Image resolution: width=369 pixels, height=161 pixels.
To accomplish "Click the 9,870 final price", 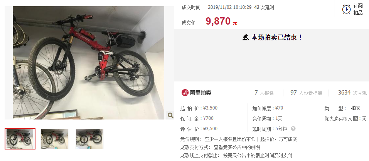I will 218,22.
